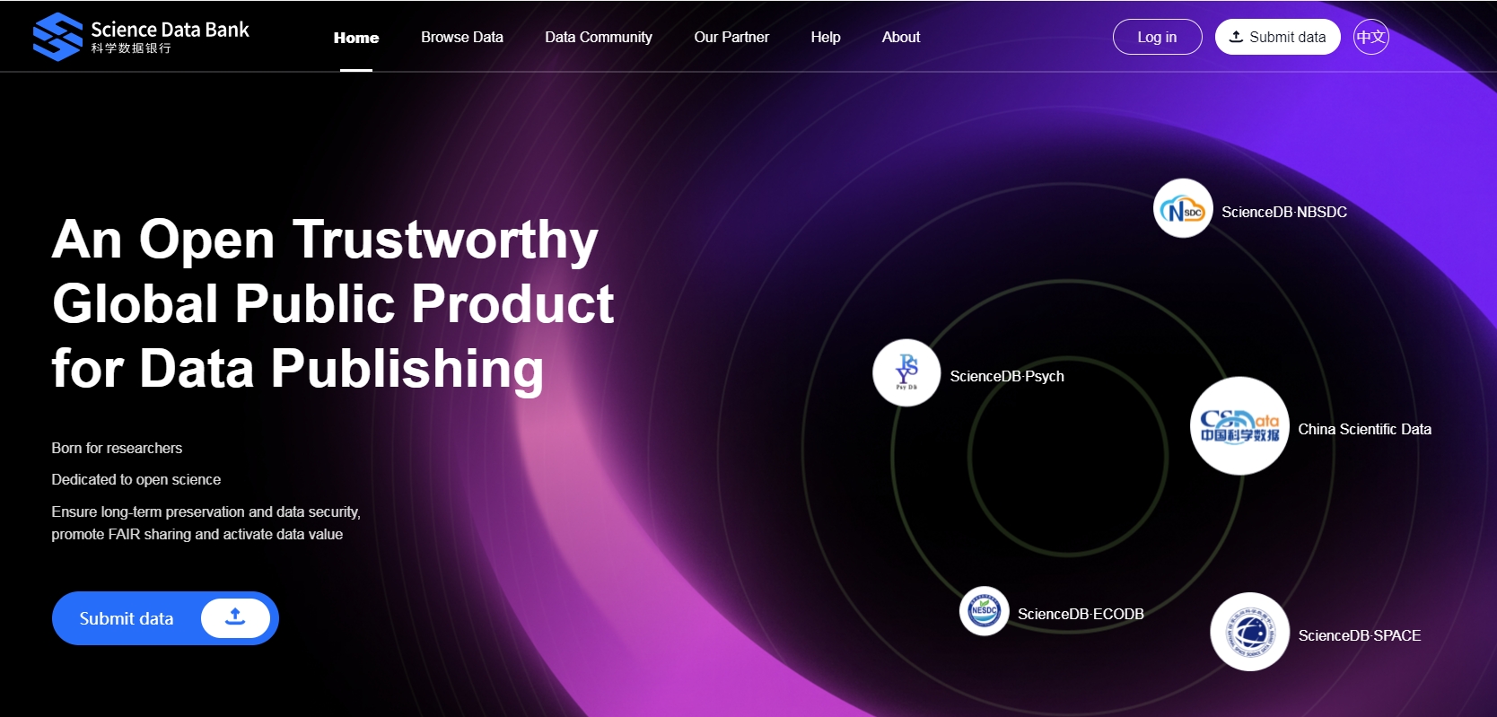Screen dimensions: 1497x717
Task: Open the China Scientific Data logo
Action: [x=1239, y=425]
